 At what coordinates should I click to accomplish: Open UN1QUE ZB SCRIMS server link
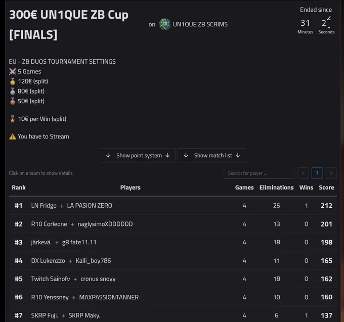[x=200, y=24]
